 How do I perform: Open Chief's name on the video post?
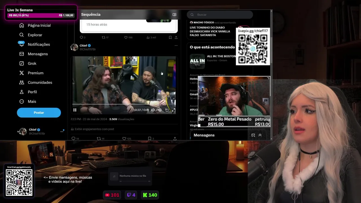[x=83, y=45]
